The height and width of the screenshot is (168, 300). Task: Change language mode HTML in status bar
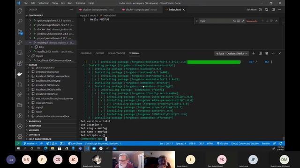(x=210, y=143)
